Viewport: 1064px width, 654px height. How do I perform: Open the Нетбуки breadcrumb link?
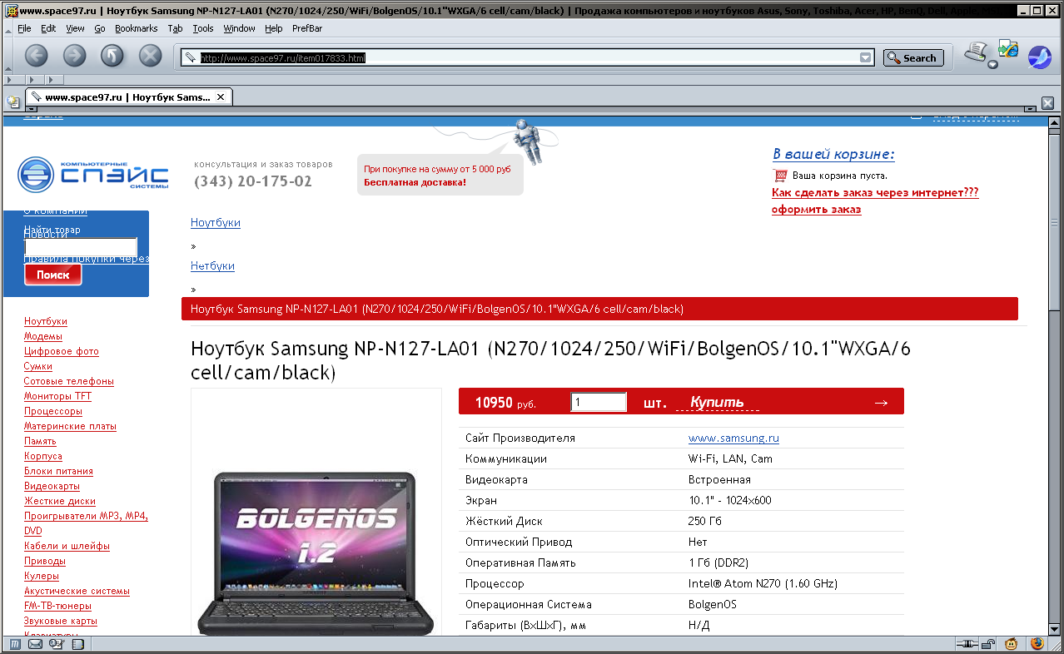pyautogui.click(x=212, y=265)
